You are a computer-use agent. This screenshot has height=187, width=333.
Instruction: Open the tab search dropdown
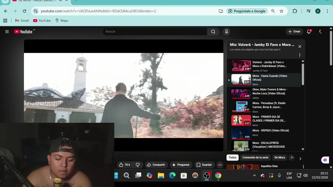point(5,1)
